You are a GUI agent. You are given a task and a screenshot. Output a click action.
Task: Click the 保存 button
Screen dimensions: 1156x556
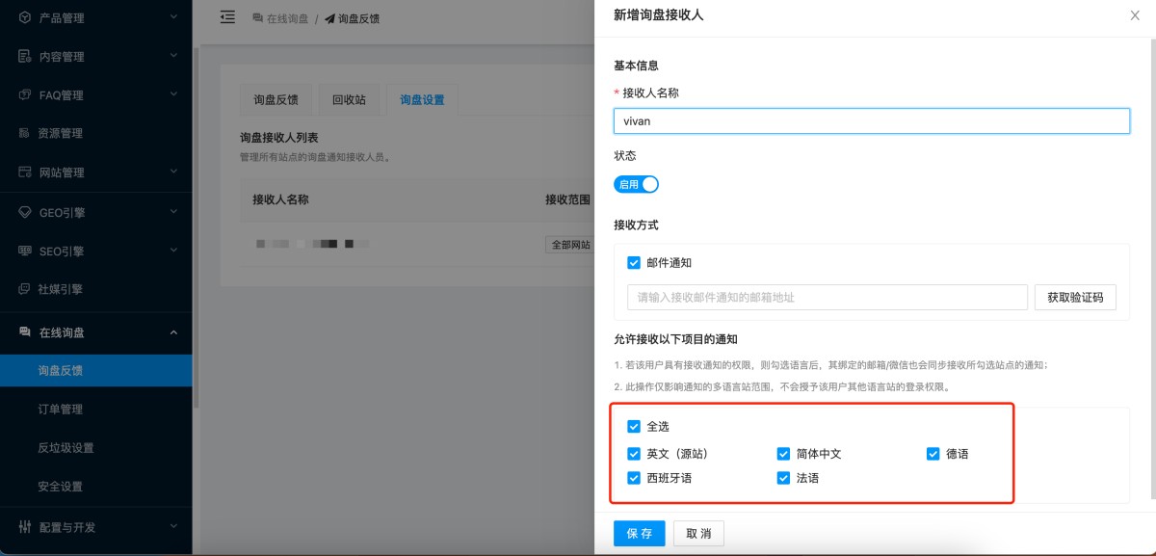click(639, 534)
